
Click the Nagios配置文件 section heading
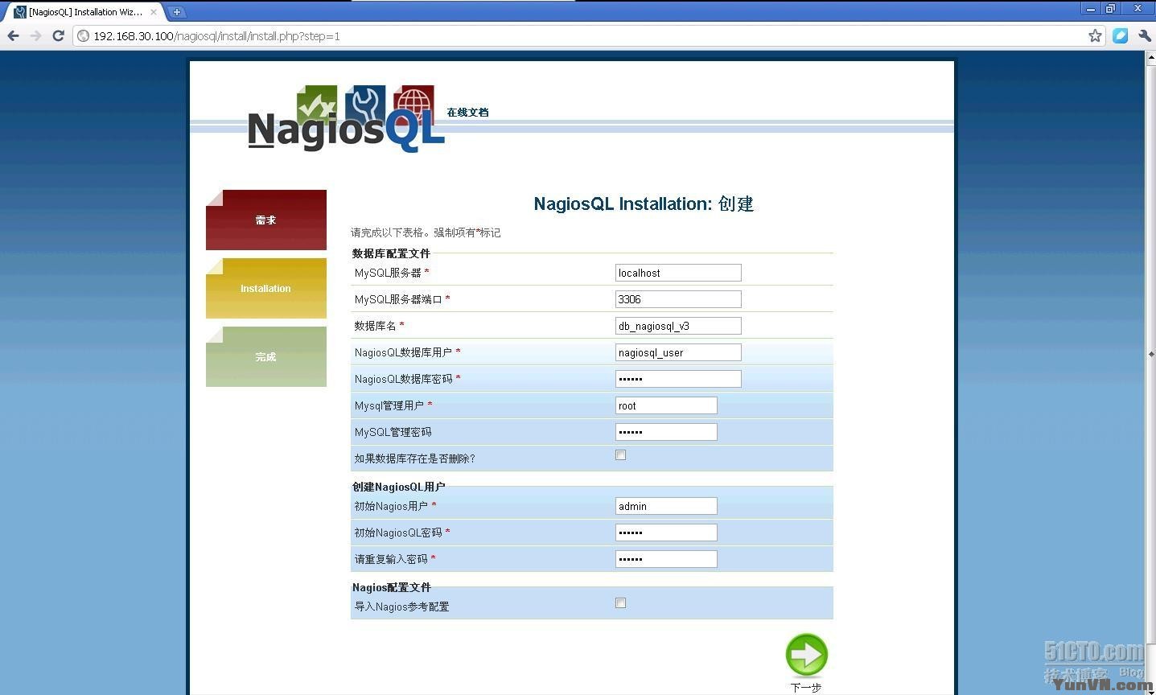pyautogui.click(x=391, y=587)
